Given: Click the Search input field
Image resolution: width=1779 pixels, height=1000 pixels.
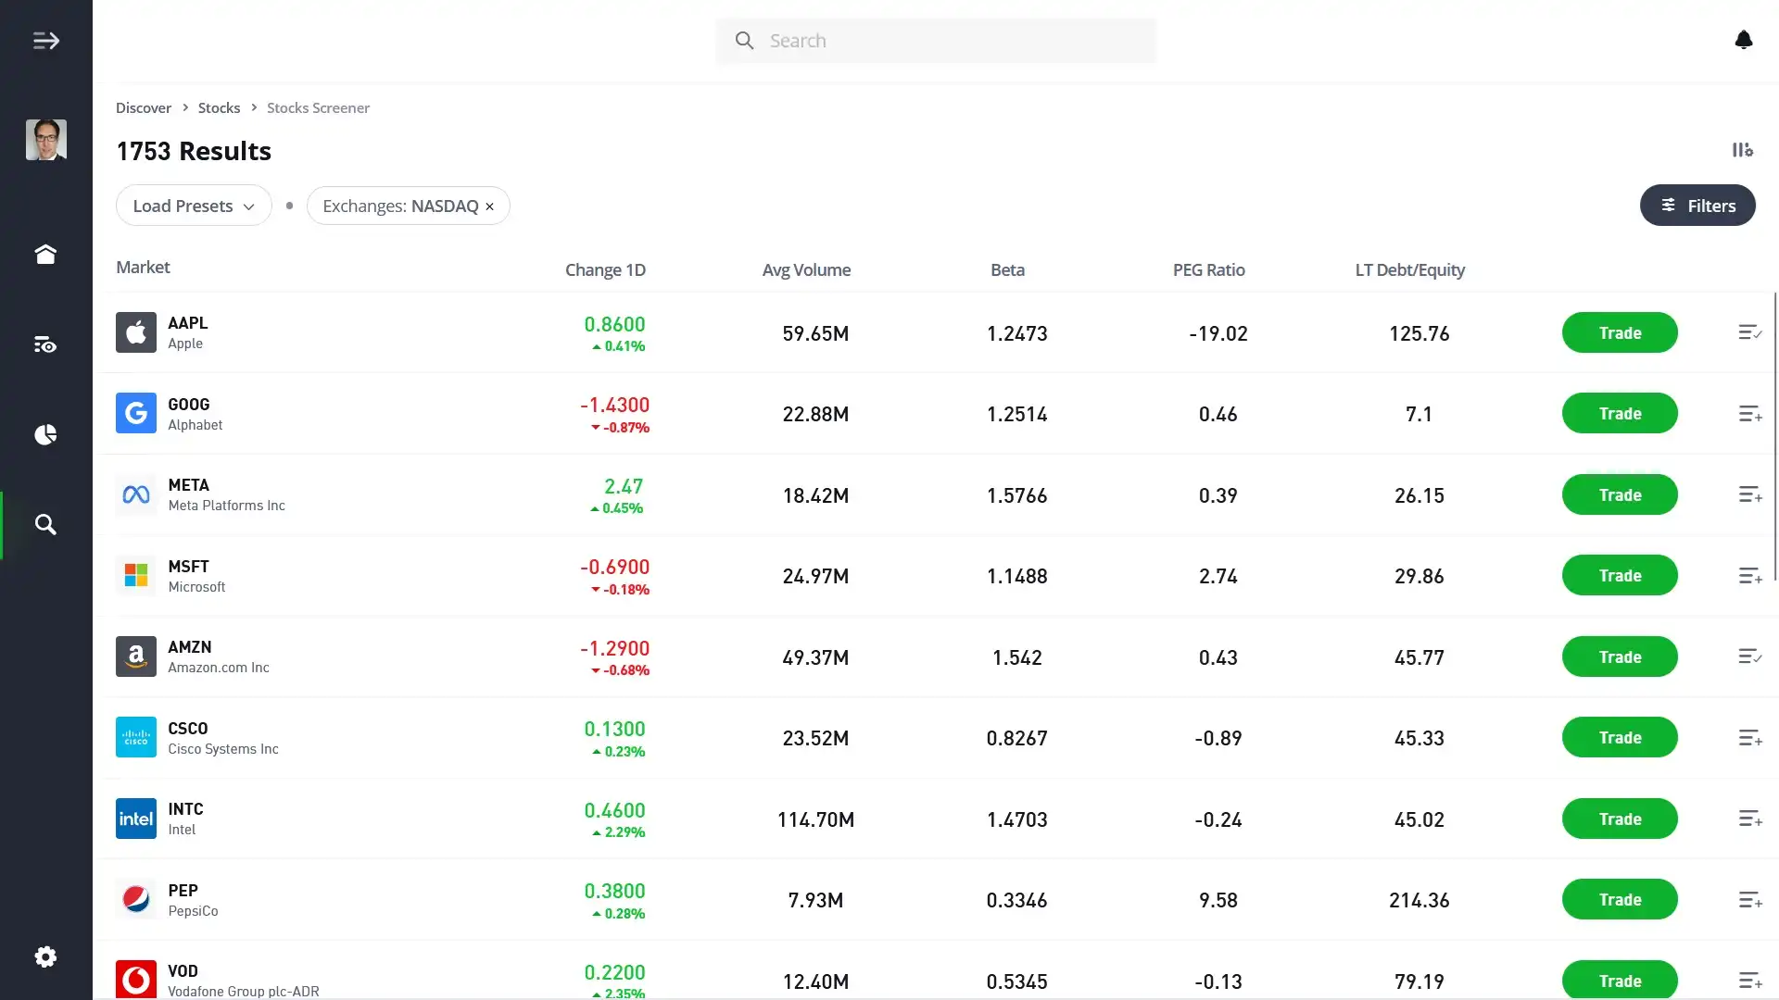Looking at the screenshot, I should [936, 41].
